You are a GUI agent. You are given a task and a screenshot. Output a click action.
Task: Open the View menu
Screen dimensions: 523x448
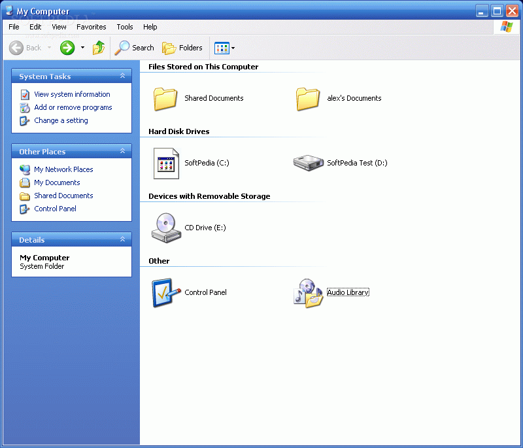point(59,27)
